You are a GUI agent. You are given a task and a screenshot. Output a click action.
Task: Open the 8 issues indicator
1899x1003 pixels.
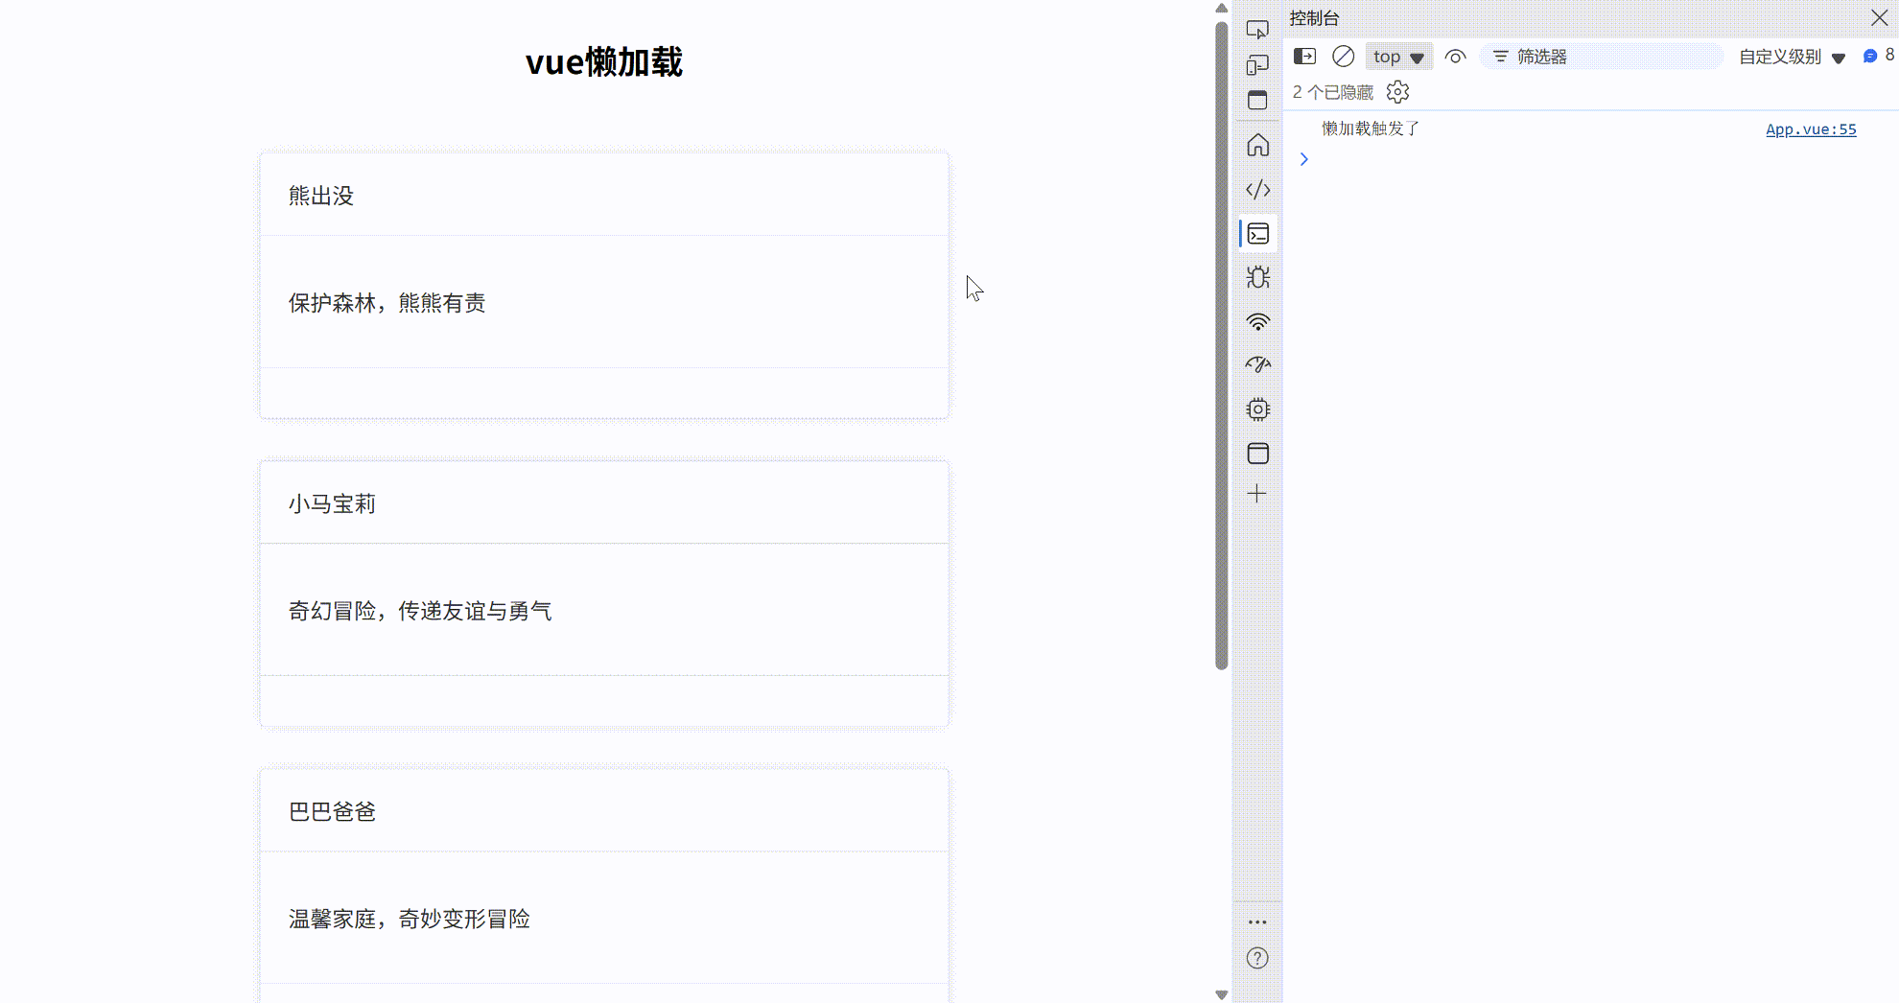click(1879, 56)
